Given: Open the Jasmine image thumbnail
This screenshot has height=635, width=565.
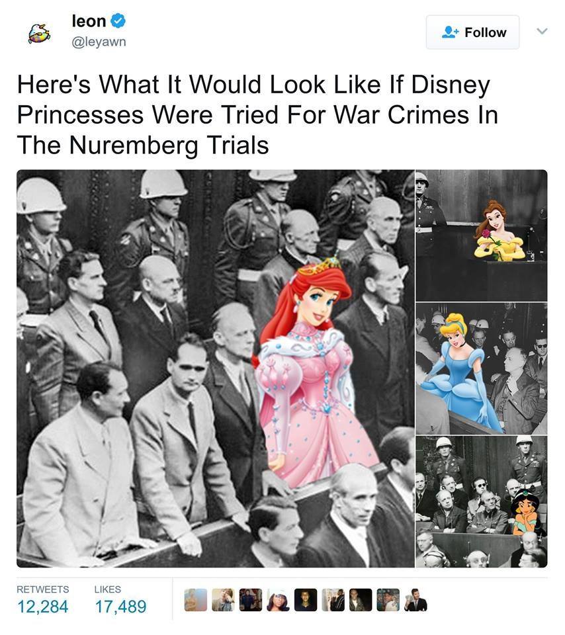Looking at the screenshot, I should [x=482, y=502].
